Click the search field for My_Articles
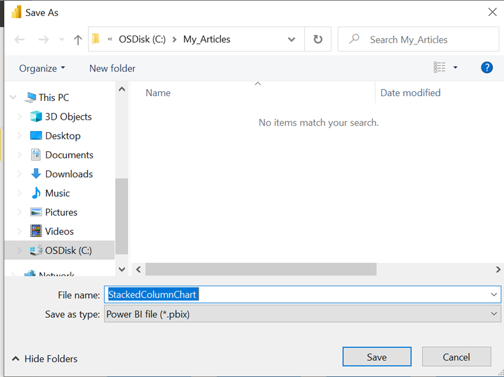The image size is (504, 377). [x=418, y=39]
